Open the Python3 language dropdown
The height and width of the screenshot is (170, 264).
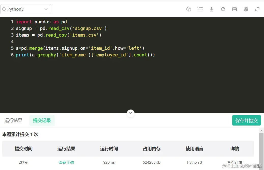[x=26, y=9]
